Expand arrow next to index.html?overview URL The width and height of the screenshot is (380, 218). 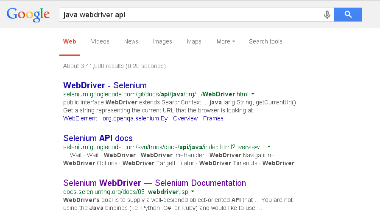pyautogui.click(x=269, y=147)
